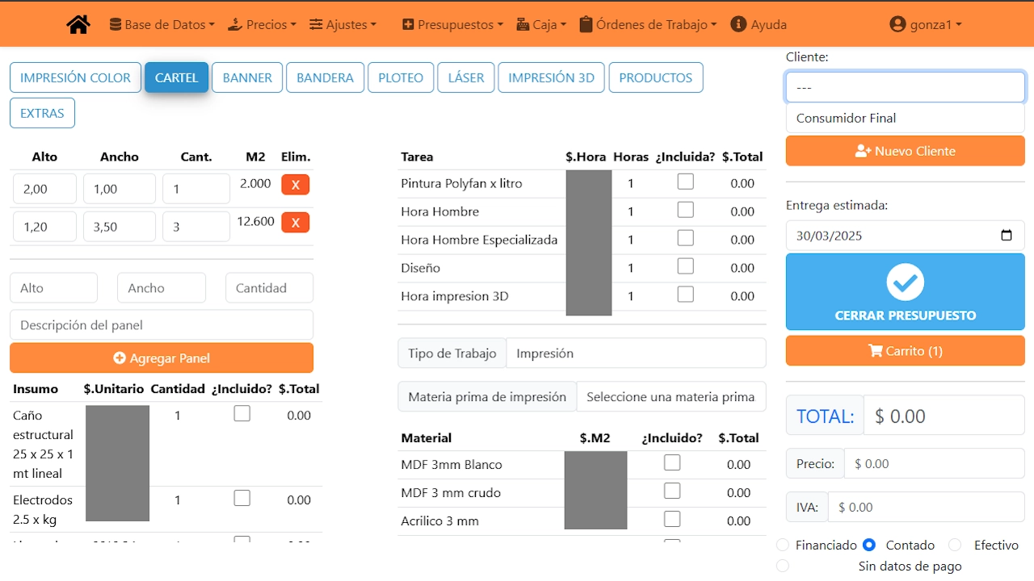Viewport: 1034px width, 581px height.
Task: Open the Base de Datos dropdown menu
Action: coord(162,24)
